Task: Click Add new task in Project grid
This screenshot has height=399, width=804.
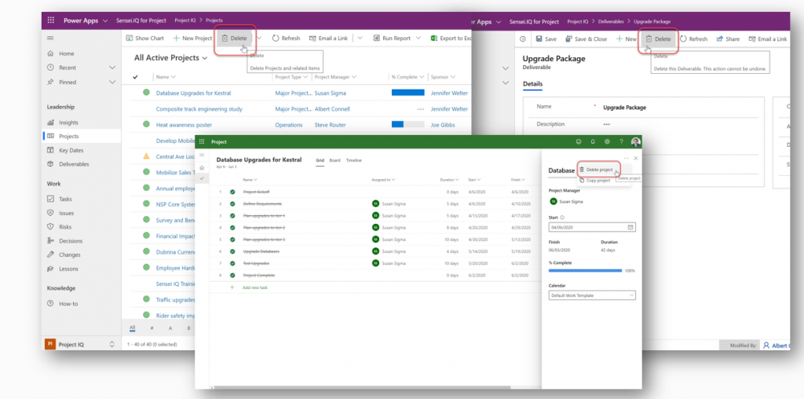Action: click(255, 287)
